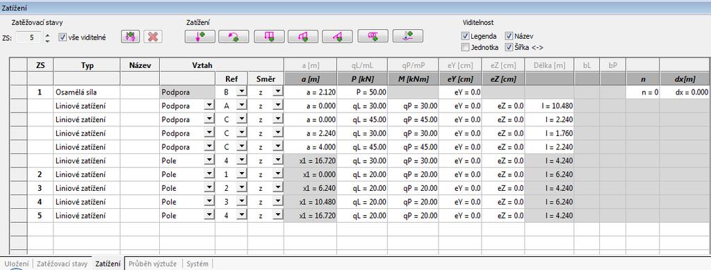711x270 pixels.
Task: Select row ZS 4 number cell
Action: 40,201
